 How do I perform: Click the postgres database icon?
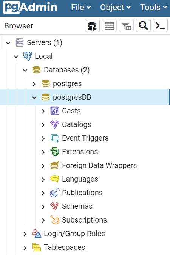click(46, 83)
